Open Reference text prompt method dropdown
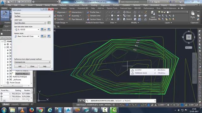The image size is (202, 113). click(33, 62)
